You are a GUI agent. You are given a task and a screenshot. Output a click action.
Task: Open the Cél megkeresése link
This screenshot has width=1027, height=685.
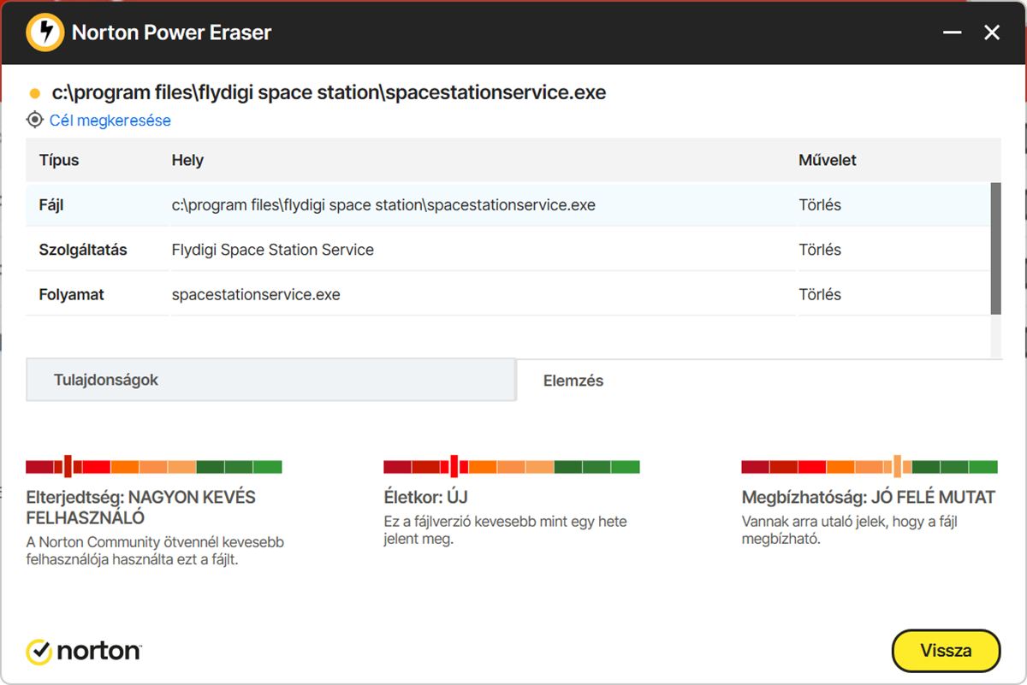[x=110, y=121]
